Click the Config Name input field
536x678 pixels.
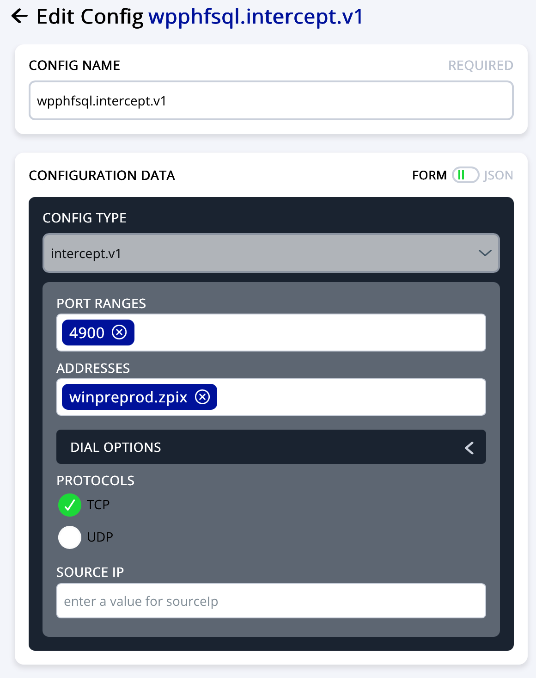tap(271, 101)
